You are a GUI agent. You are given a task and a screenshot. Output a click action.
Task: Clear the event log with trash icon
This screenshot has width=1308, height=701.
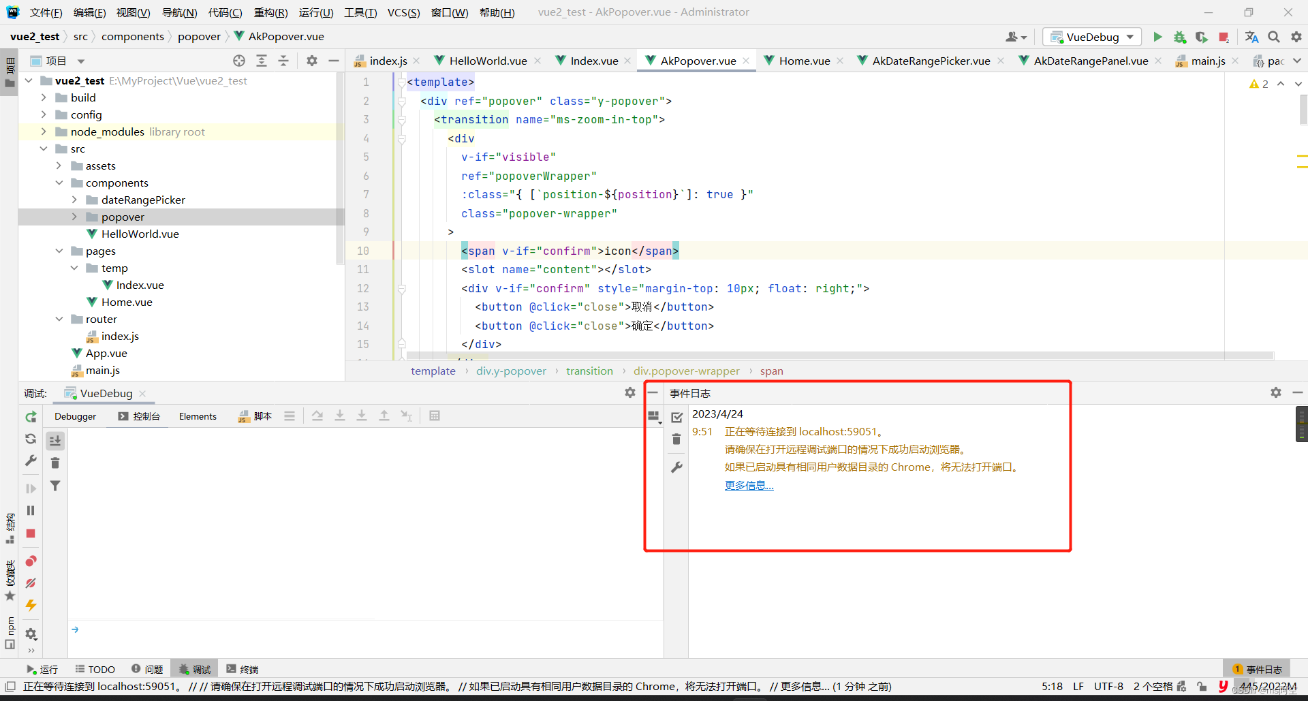point(676,439)
